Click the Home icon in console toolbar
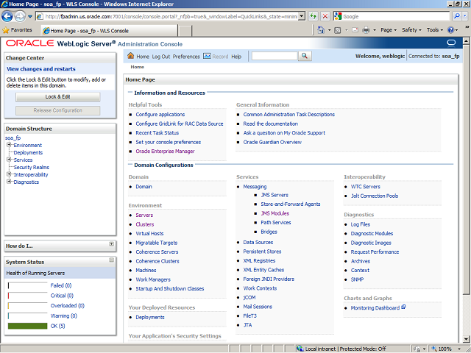 click(x=131, y=57)
